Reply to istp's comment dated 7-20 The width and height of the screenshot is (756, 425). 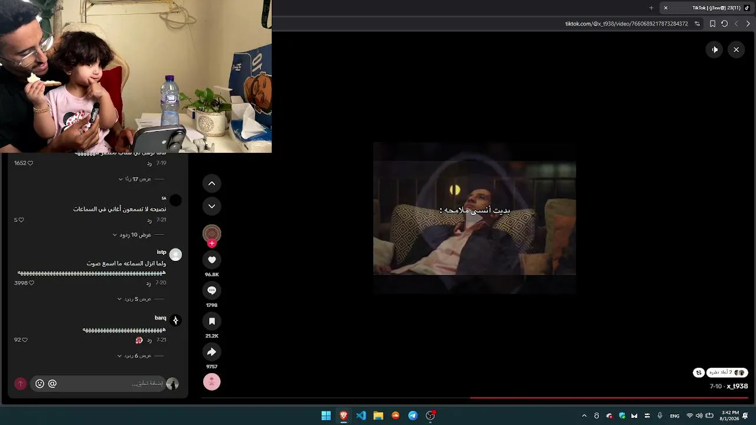coord(149,283)
